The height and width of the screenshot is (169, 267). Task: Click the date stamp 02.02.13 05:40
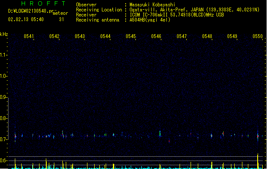point(26,19)
